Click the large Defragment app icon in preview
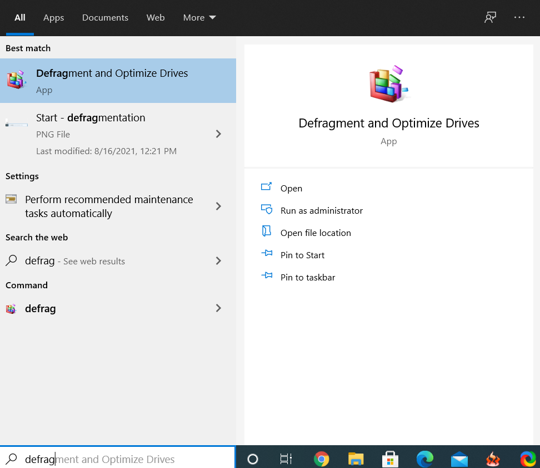 point(388,85)
